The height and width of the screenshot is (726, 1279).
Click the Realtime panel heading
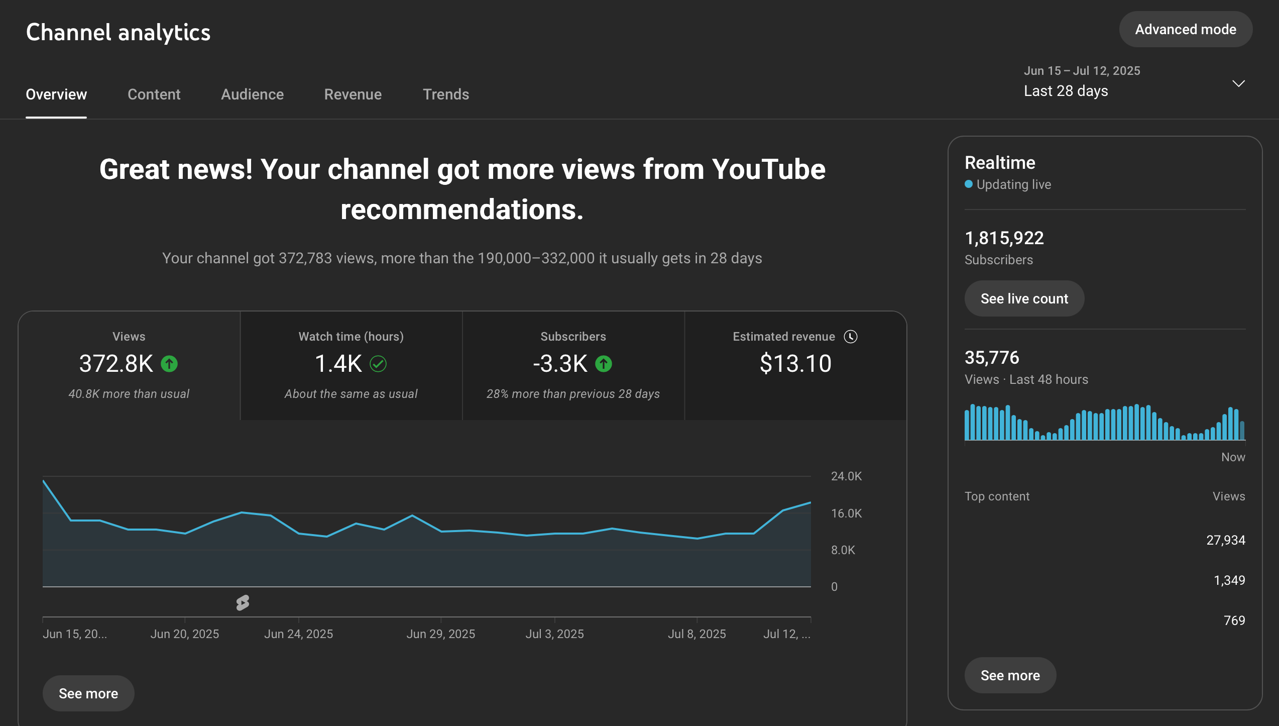[x=1000, y=163]
